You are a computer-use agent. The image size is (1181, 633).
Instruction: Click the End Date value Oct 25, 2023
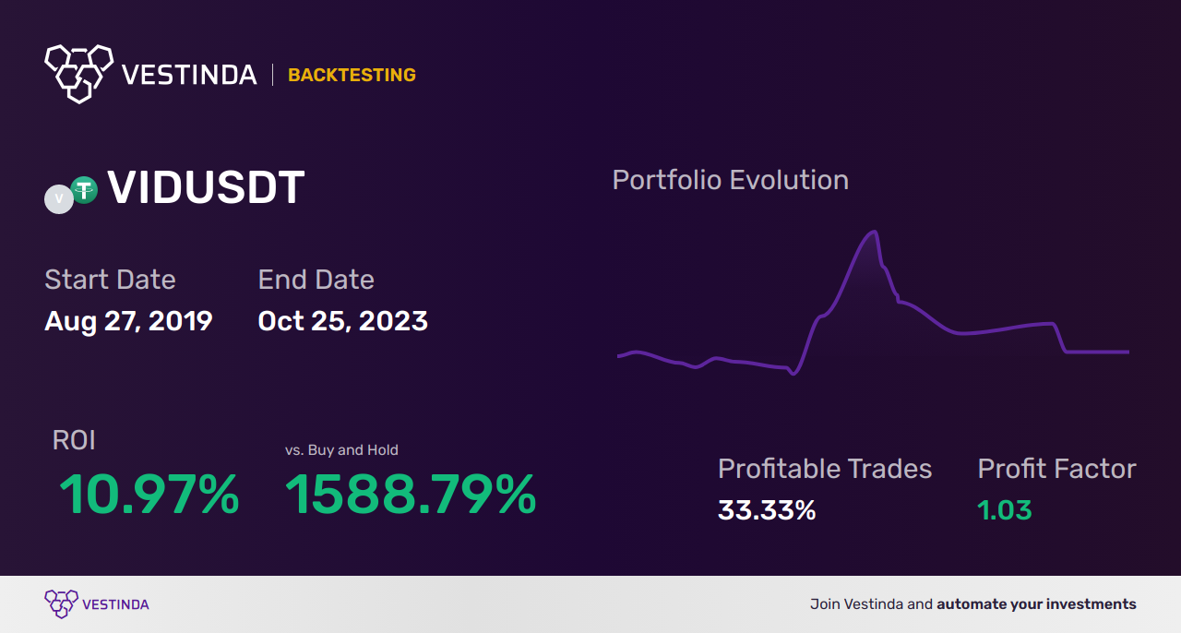(342, 321)
